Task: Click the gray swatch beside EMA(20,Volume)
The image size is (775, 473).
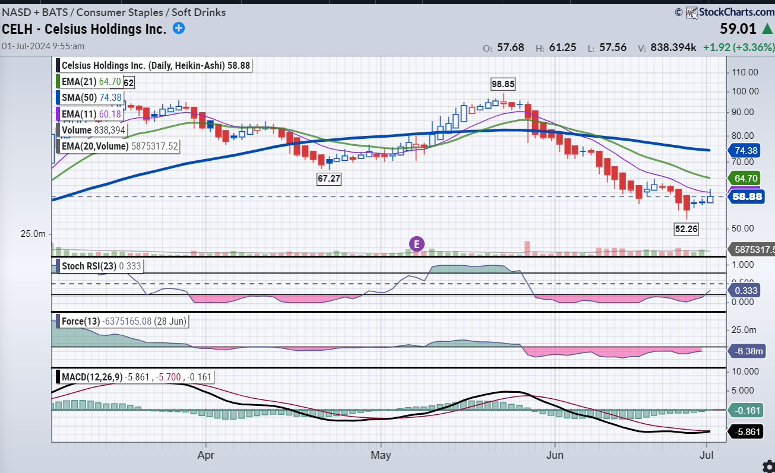Action: 58,146
